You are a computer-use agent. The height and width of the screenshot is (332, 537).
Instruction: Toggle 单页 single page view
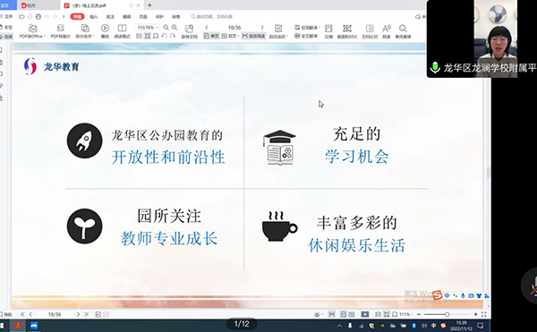[x=211, y=36]
